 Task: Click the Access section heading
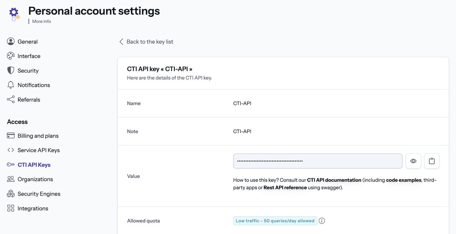point(17,122)
